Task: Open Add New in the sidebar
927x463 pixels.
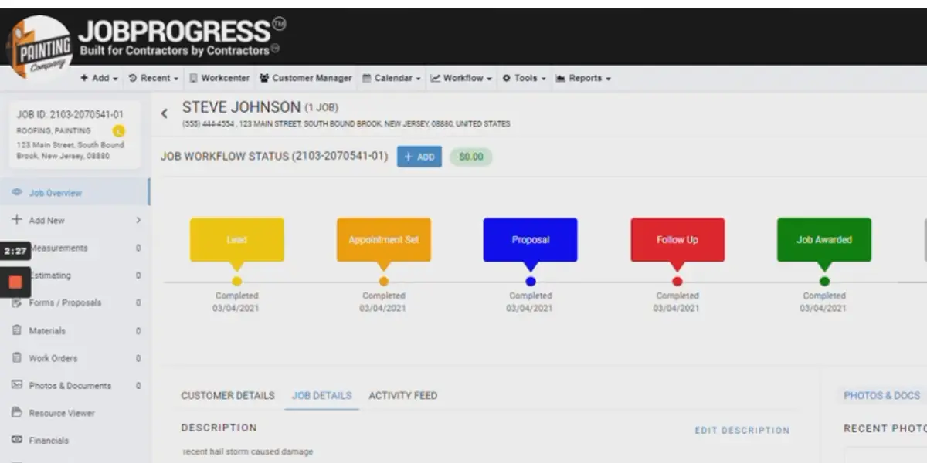Action: (75, 221)
